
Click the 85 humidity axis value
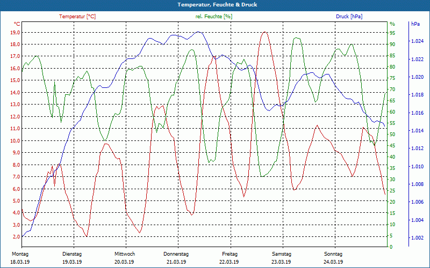(392, 56)
